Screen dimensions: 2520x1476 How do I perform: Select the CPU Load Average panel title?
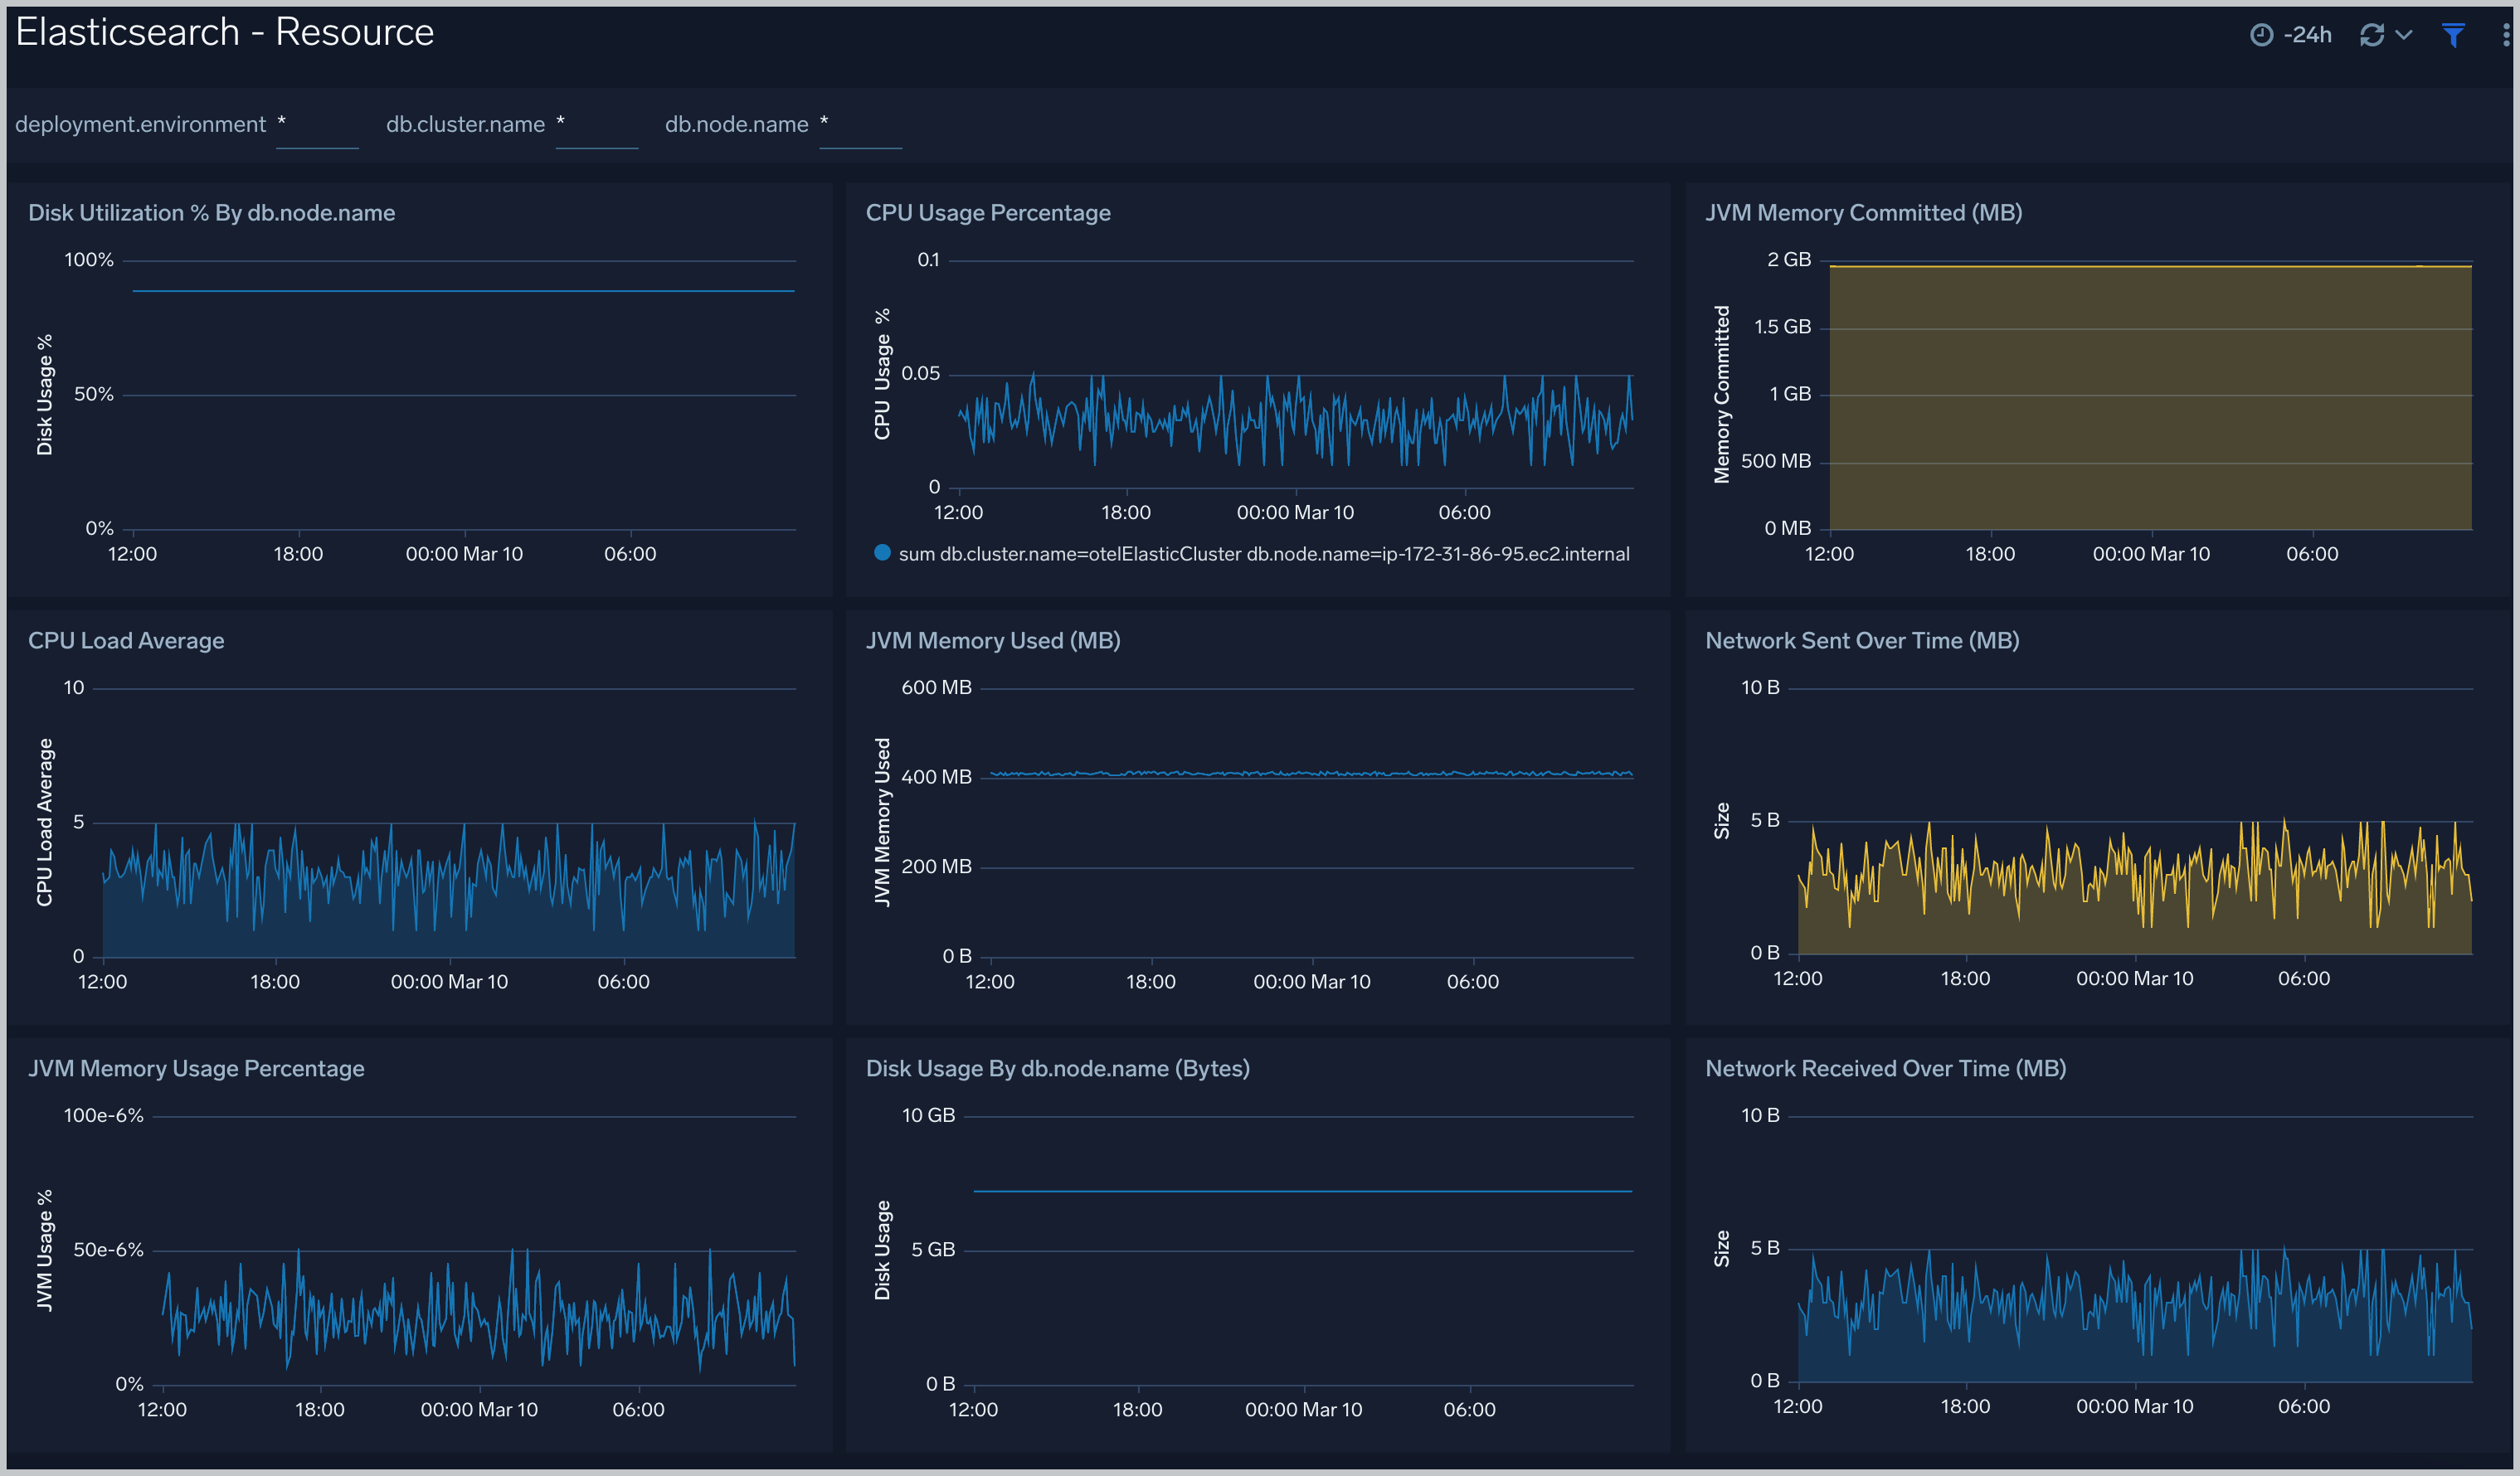pyautogui.click(x=126, y=641)
